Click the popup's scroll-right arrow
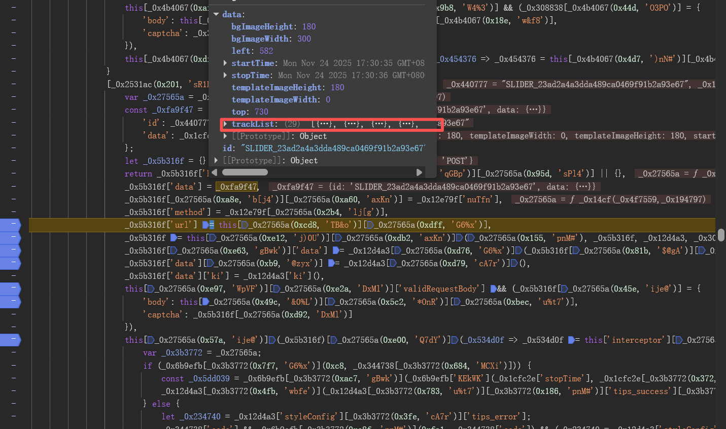The width and height of the screenshot is (726, 429). point(419,172)
